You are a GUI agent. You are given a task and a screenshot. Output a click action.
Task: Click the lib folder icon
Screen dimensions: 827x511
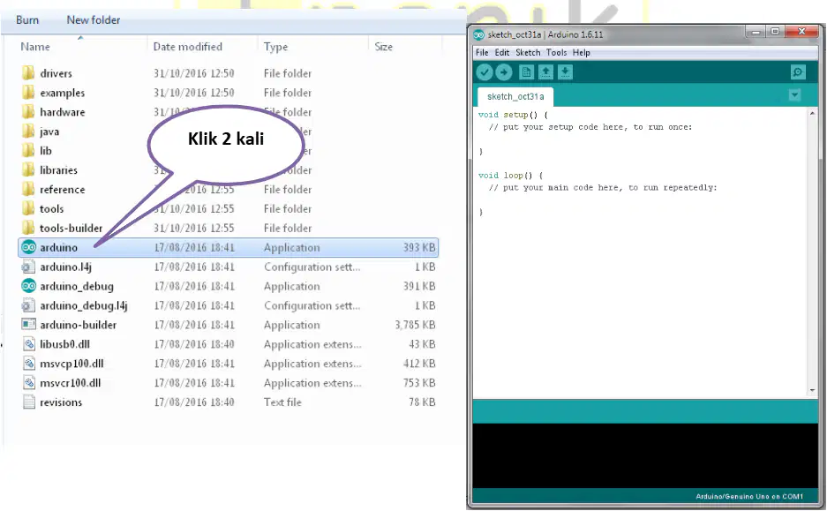coord(28,150)
